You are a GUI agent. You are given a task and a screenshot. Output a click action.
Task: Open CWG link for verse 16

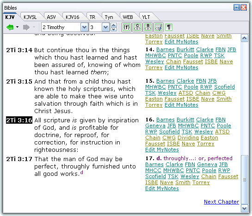click(169, 138)
